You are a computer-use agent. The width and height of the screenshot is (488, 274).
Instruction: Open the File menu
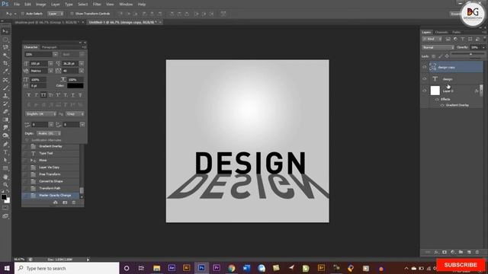17,5
